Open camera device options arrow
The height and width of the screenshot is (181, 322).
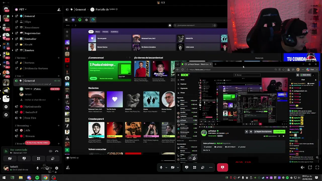pyautogui.click(x=178, y=167)
